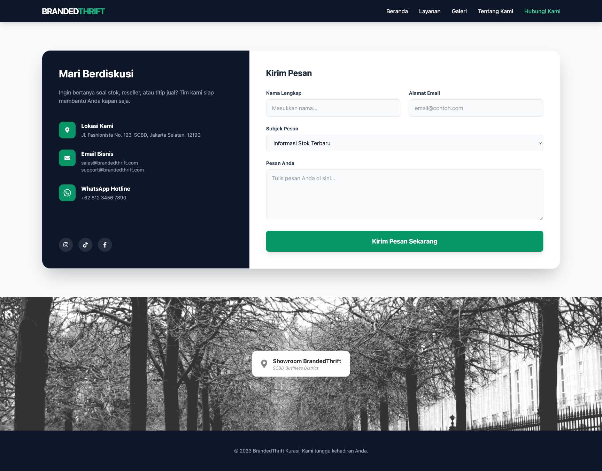Focus the Nama Lengkap input field

333,108
